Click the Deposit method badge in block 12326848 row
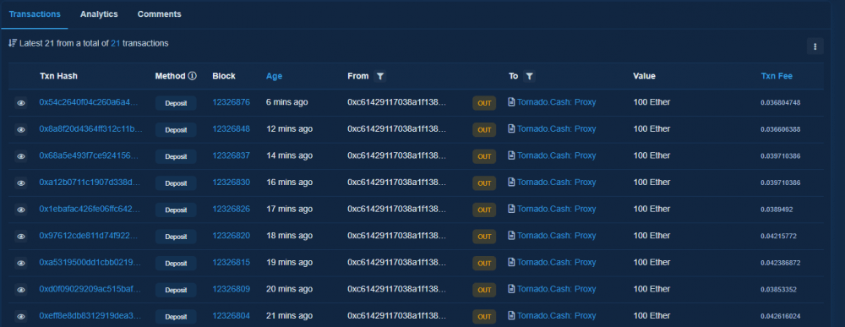The image size is (845, 327). 176,130
